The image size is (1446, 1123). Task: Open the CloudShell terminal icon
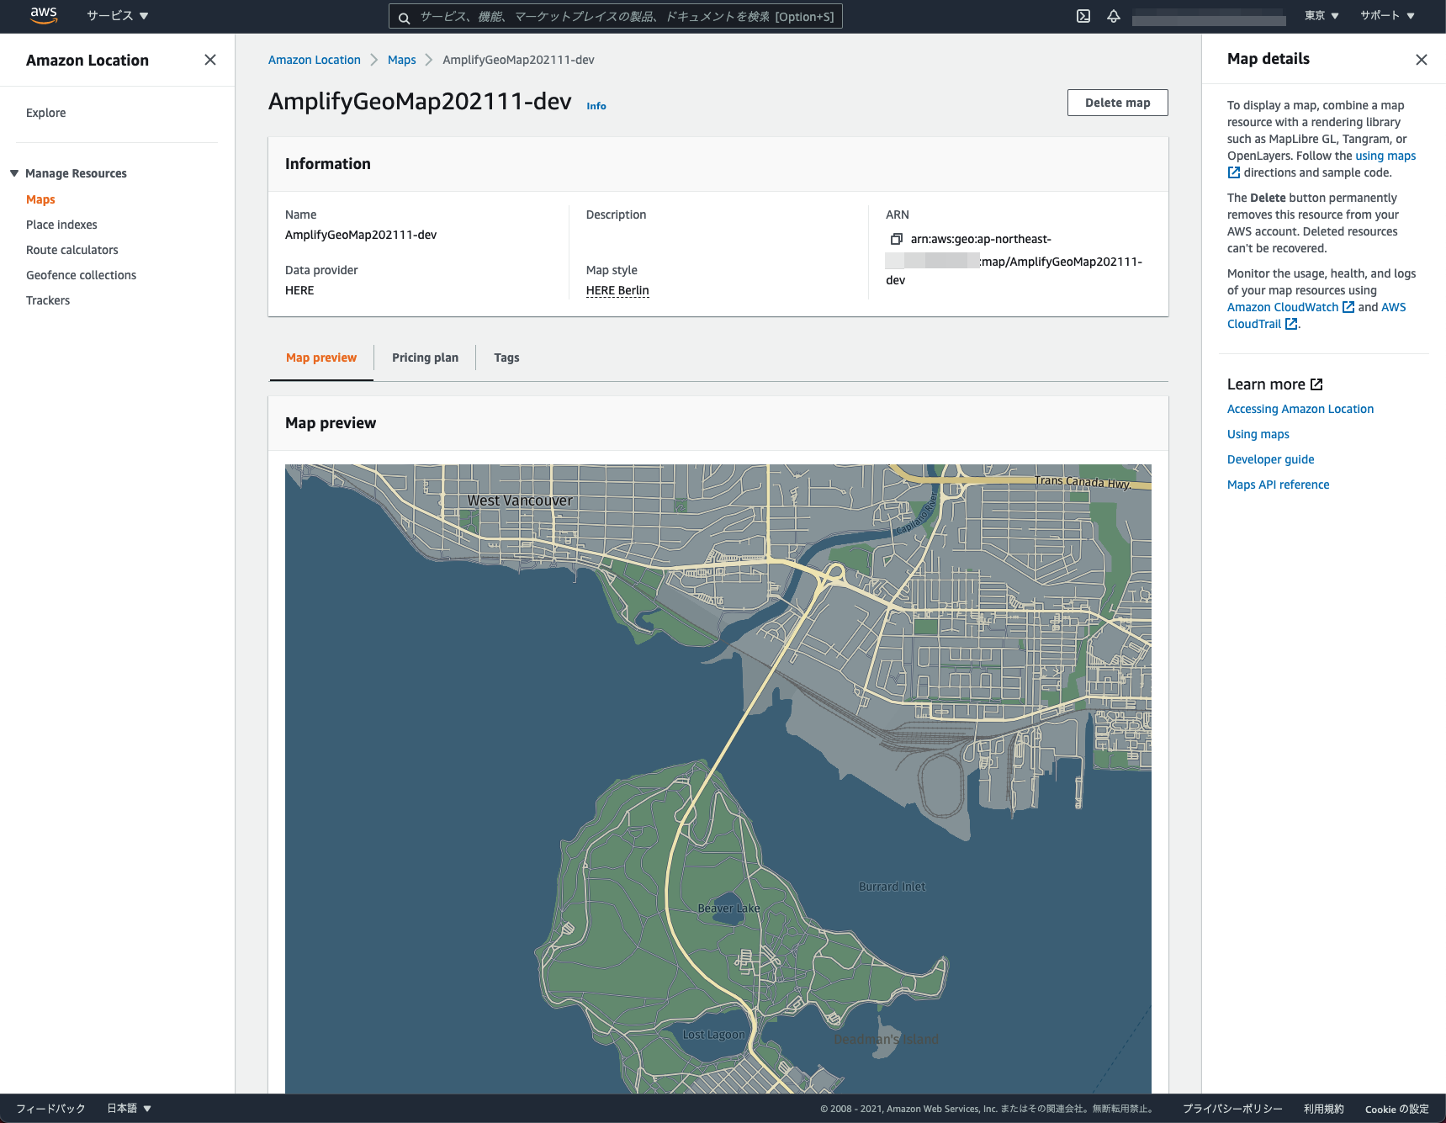point(1083,16)
